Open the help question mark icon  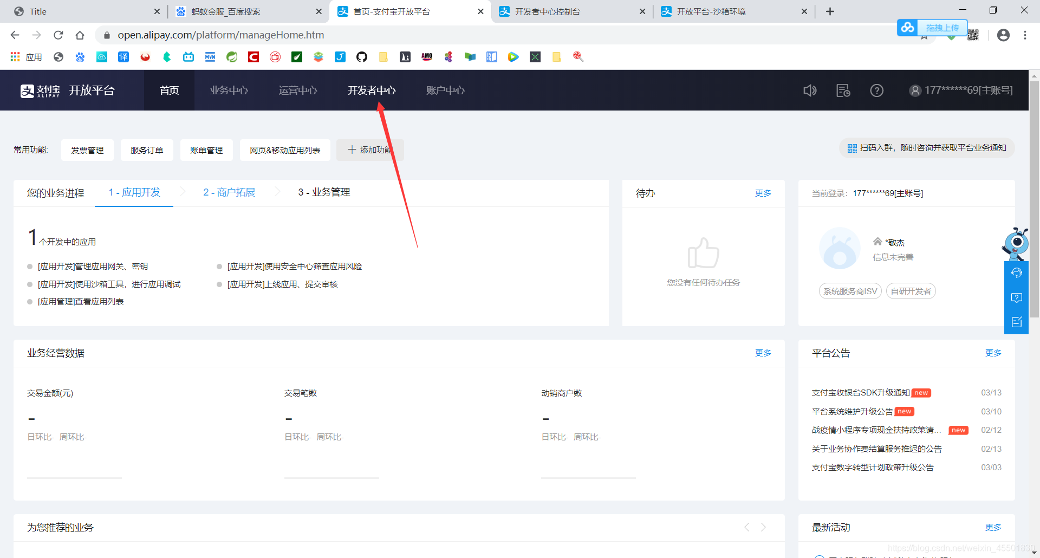click(x=877, y=90)
